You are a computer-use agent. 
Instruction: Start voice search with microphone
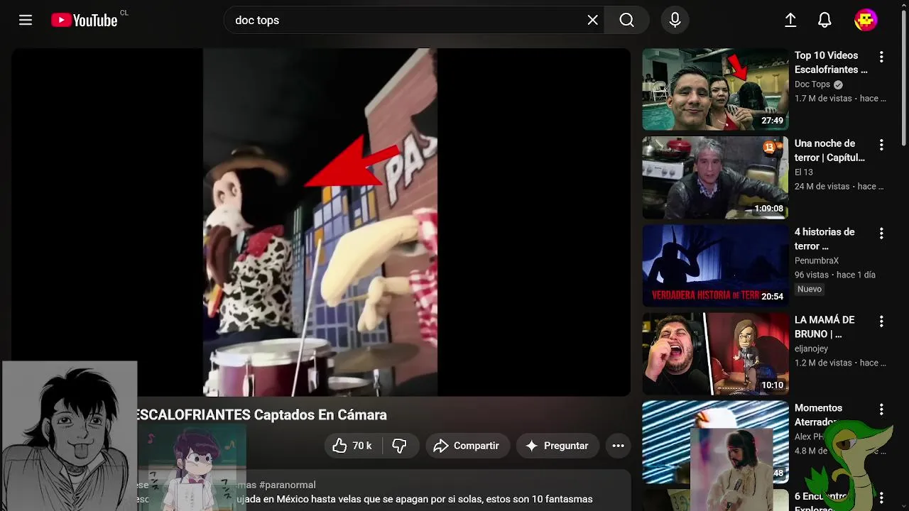pyautogui.click(x=675, y=20)
